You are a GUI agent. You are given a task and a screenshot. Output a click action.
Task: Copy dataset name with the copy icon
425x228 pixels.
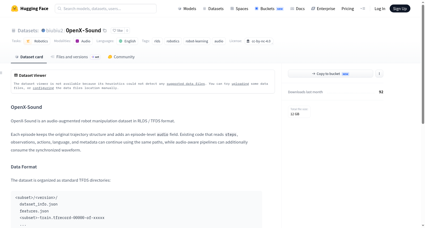point(105,30)
